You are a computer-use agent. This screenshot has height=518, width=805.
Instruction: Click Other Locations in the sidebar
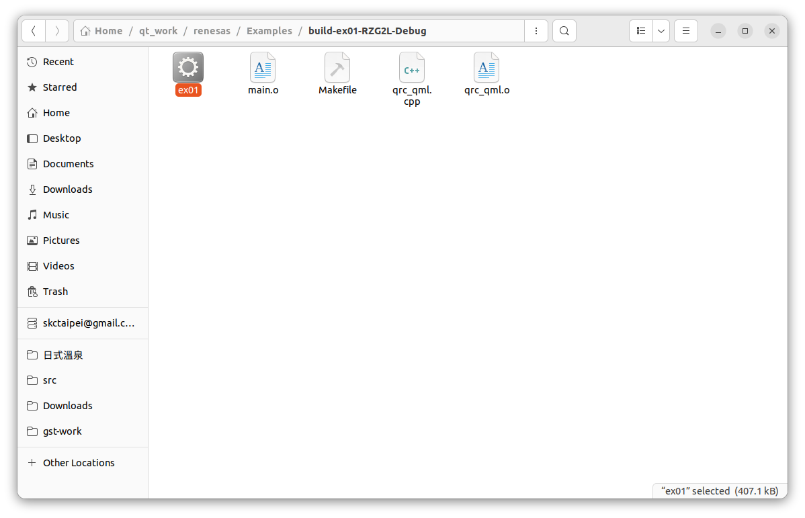(79, 463)
